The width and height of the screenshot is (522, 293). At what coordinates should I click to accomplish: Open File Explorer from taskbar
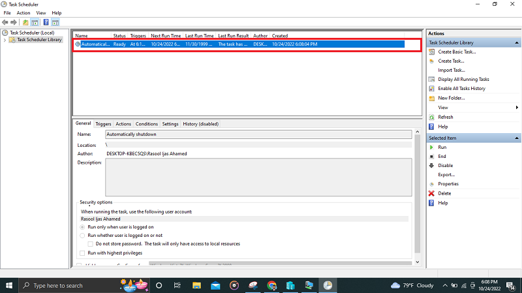196,285
